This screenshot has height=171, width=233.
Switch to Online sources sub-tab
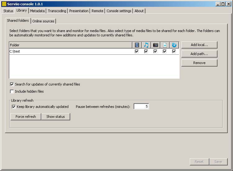(x=43, y=21)
